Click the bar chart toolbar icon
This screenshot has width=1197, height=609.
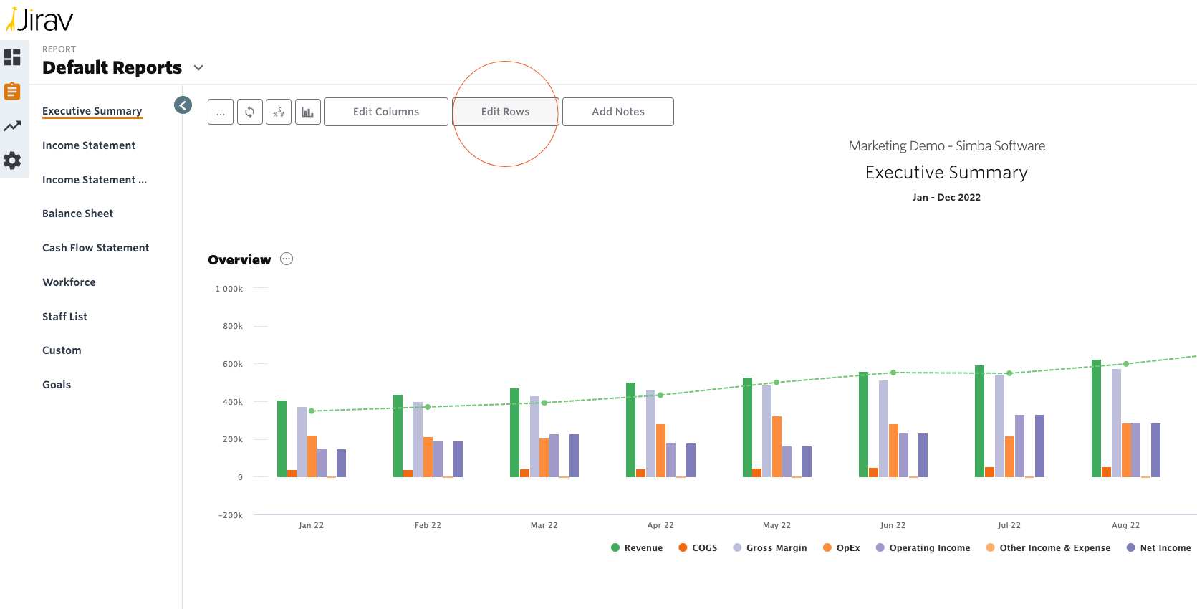[307, 112]
